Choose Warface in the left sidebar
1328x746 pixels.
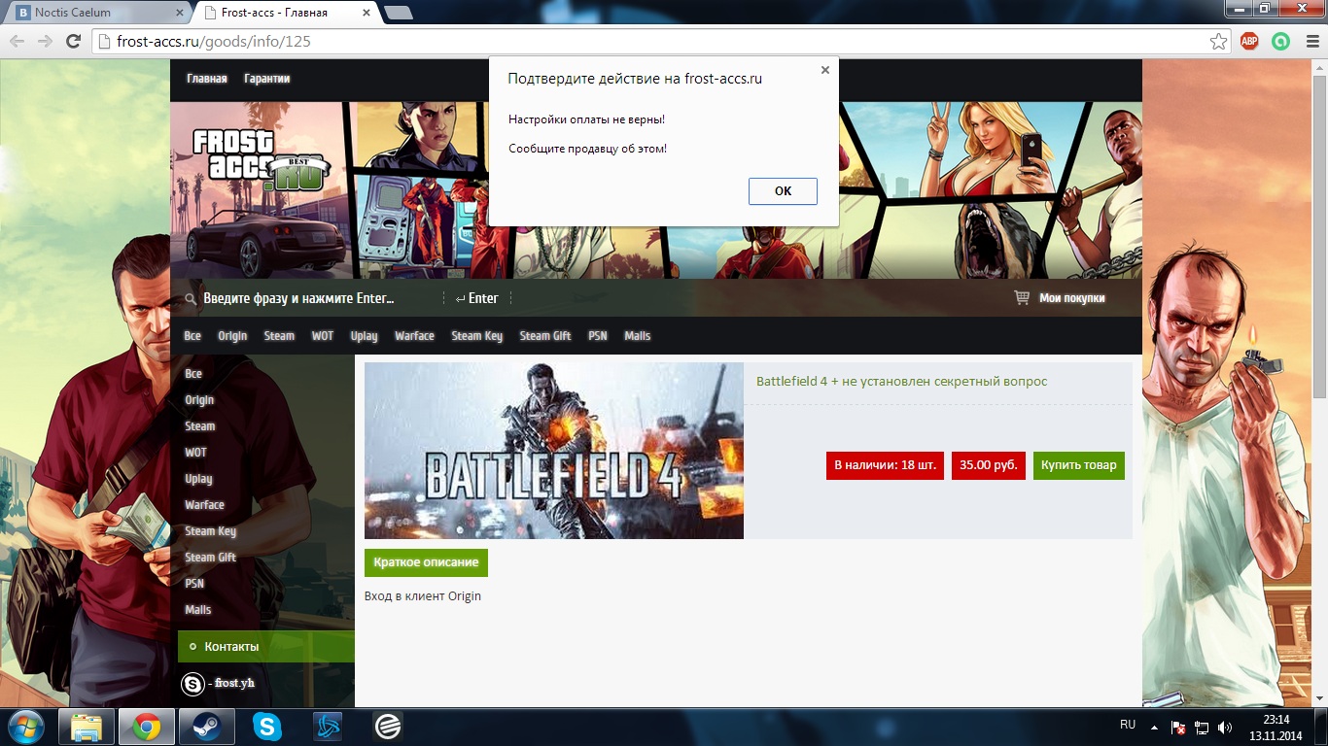[205, 505]
